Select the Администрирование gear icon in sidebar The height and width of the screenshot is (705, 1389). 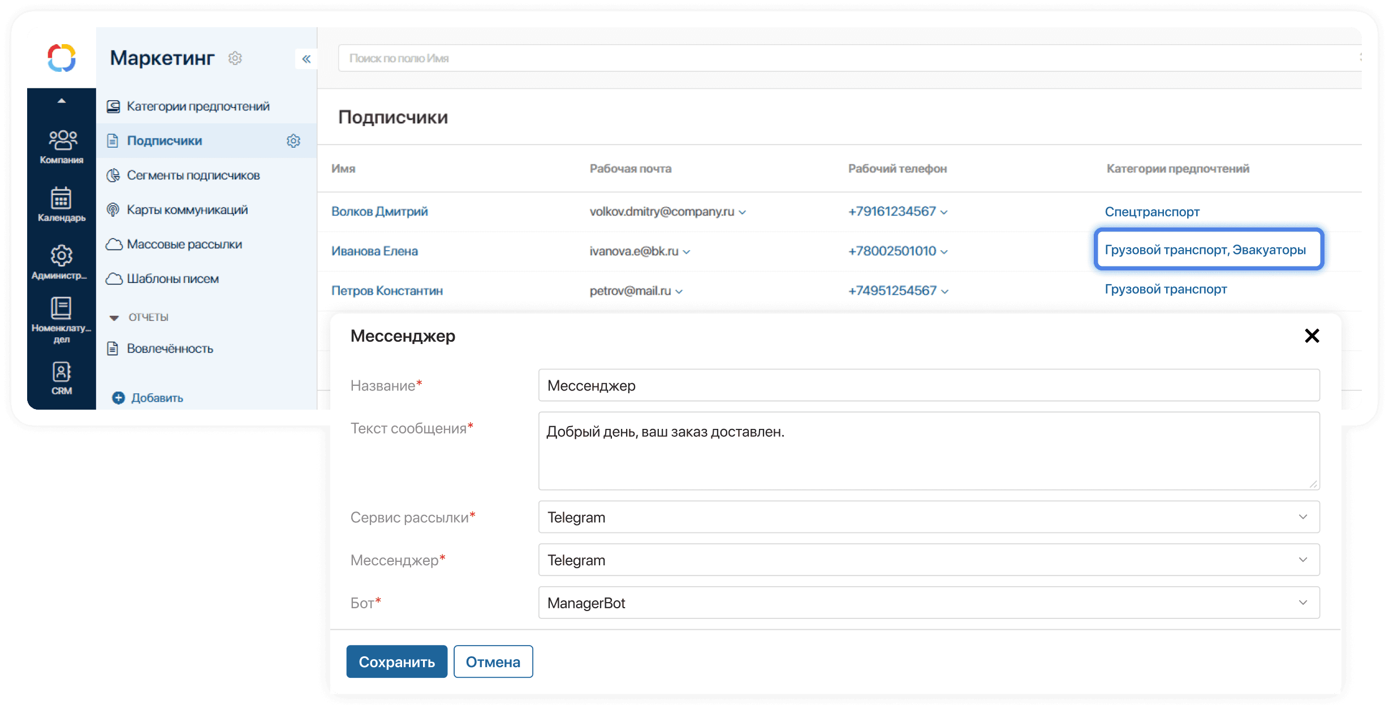point(62,256)
